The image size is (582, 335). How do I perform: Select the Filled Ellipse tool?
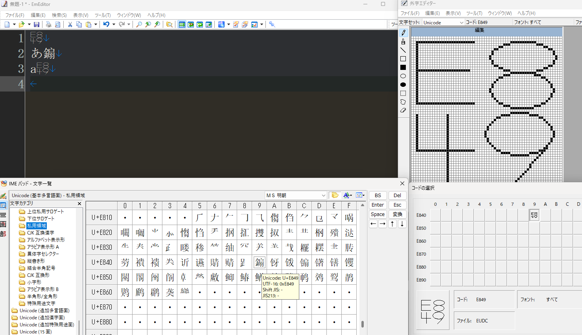403,84
